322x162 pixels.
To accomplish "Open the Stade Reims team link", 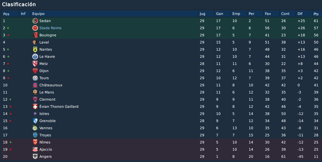I will pos(50,28).
